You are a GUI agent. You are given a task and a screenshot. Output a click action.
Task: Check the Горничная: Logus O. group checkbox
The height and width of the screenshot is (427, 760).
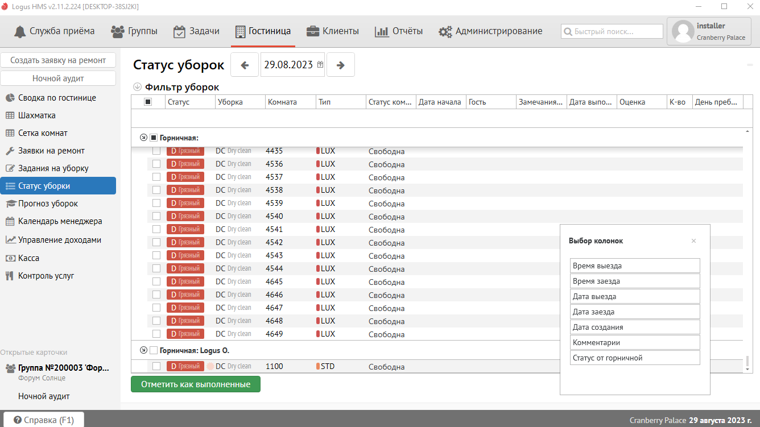point(153,350)
